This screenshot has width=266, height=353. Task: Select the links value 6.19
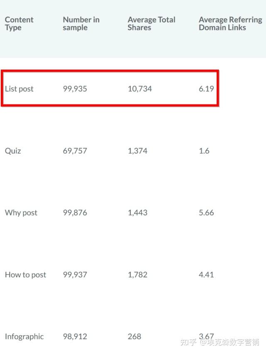[206, 89]
